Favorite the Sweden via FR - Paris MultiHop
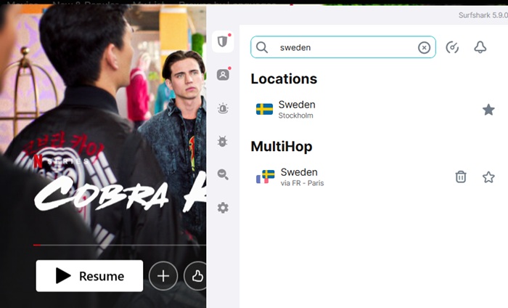The image size is (508, 308). (488, 177)
